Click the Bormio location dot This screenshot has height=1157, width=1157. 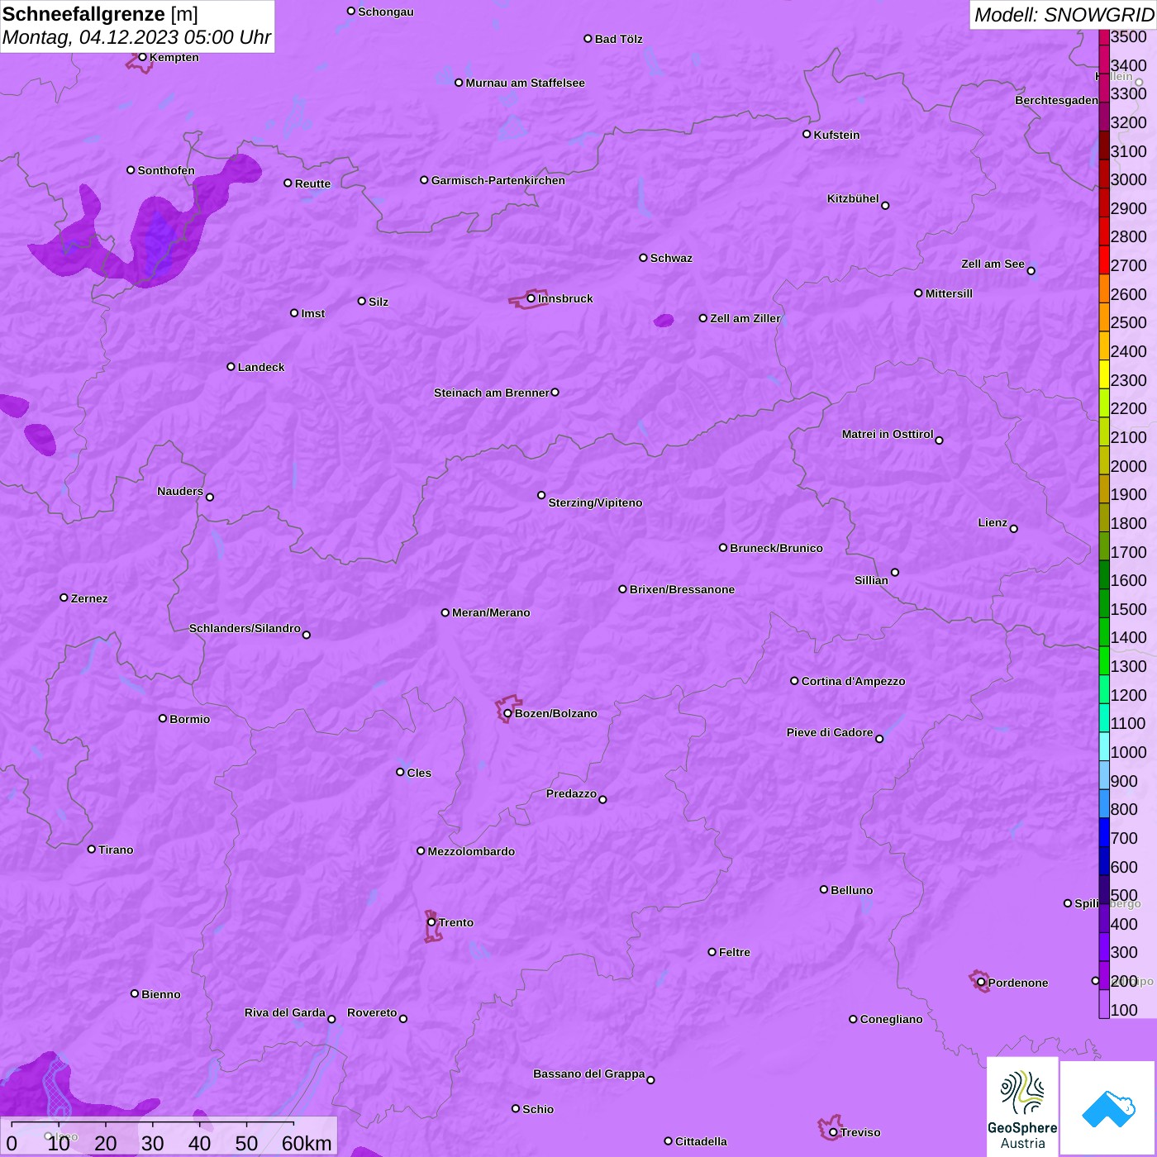(163, 718)
